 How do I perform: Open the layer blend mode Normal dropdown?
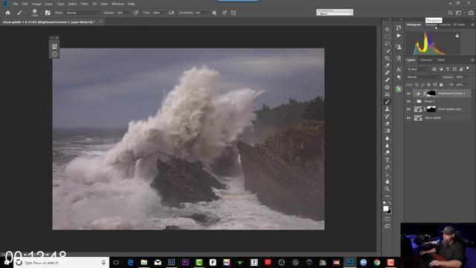pos(423,77)
